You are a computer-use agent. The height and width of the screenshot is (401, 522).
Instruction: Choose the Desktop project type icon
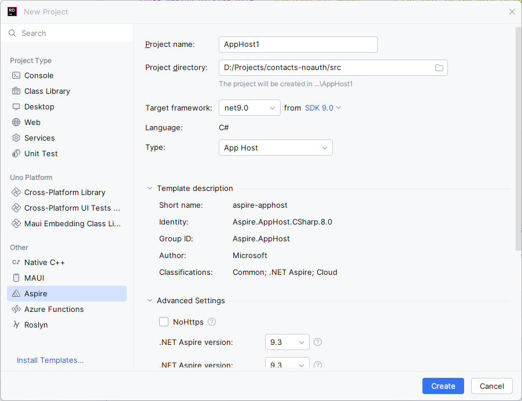tap(16, 106)
